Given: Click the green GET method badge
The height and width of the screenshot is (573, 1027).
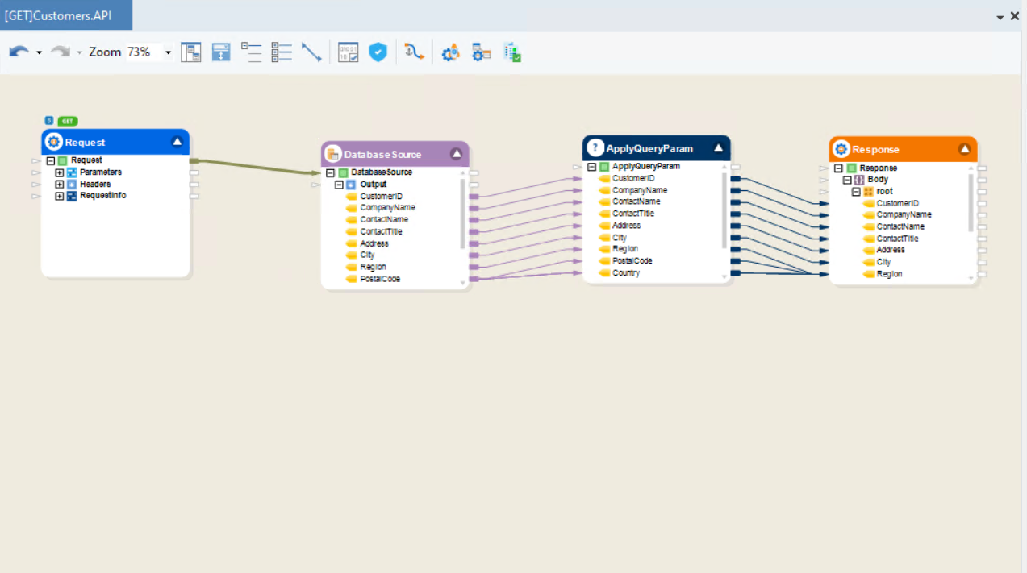Looking at the screenshot, I should coord(68,121).
